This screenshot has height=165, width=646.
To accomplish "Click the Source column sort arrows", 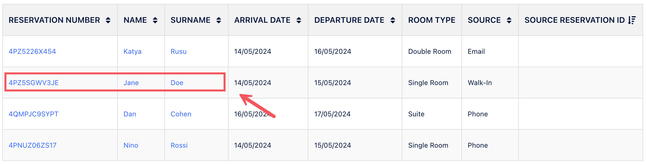I will pos(509,20).
